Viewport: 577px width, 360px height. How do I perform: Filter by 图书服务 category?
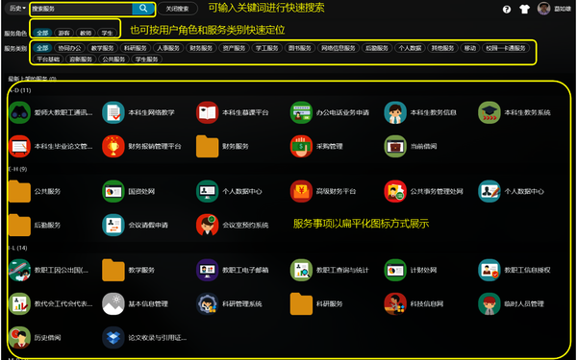click(300, 48)
